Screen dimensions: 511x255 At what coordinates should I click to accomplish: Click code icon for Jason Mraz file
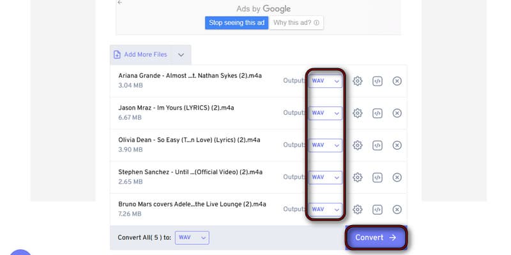tap(378, 113)
